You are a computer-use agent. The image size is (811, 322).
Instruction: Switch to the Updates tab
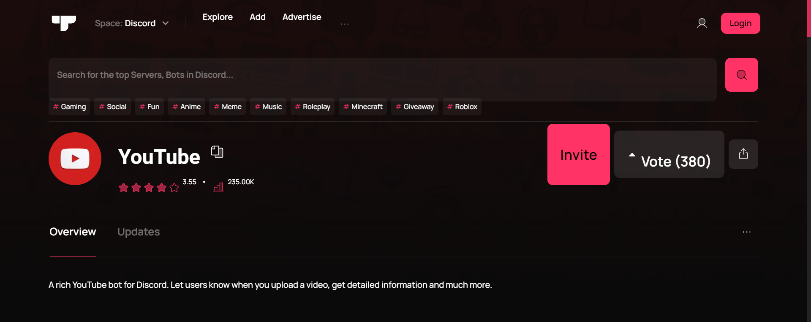[x=139, y=232]
